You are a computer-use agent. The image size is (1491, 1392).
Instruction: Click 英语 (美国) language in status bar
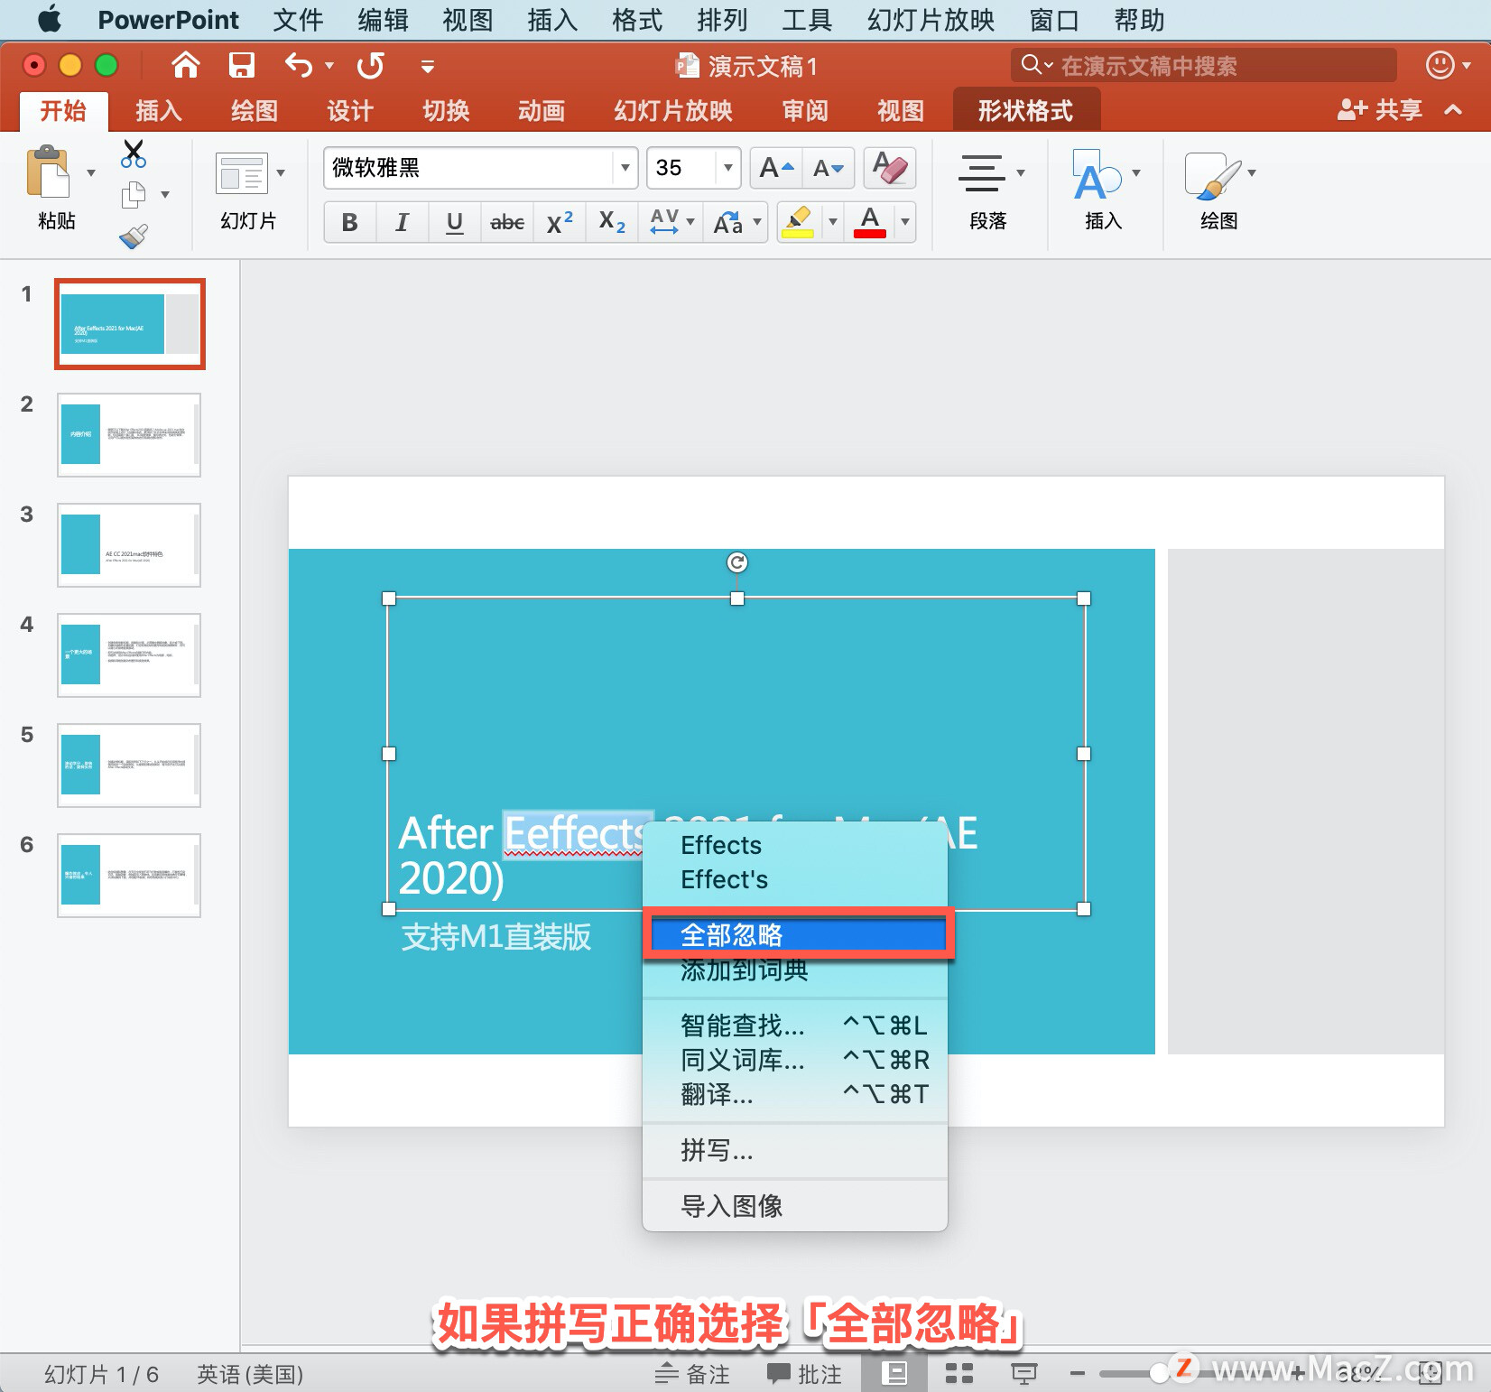250,1374
